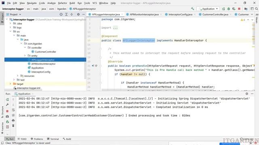This screenshot has width=259, height=145.
Task: Select CustomerController in project tree
Action: click(45, 52)
